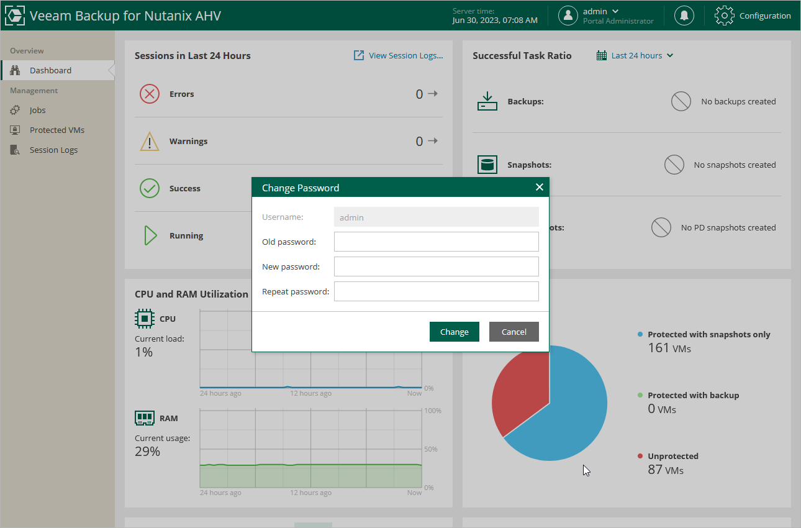Click the "No PD snapshots created" text
Image resolution: width=801 pixels, height=528 pixels.
tap(728, 227)
